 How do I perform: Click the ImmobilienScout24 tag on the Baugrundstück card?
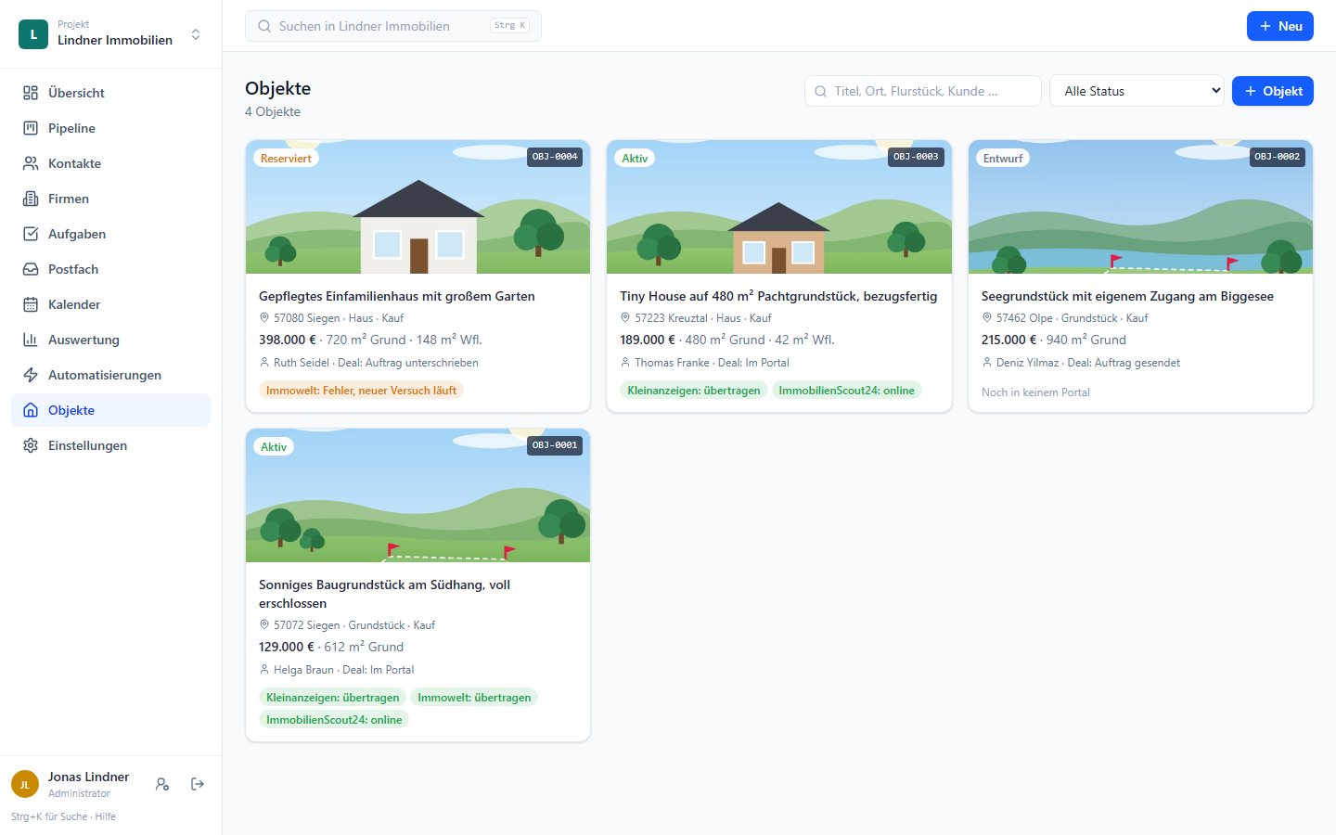pyautogui.click(x=334, y=720)
